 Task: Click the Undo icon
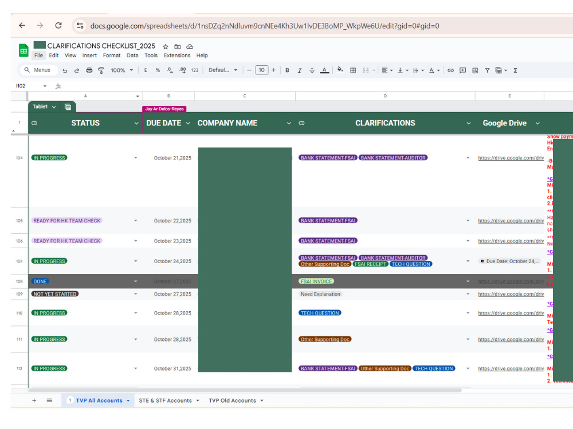coord(65,70)
